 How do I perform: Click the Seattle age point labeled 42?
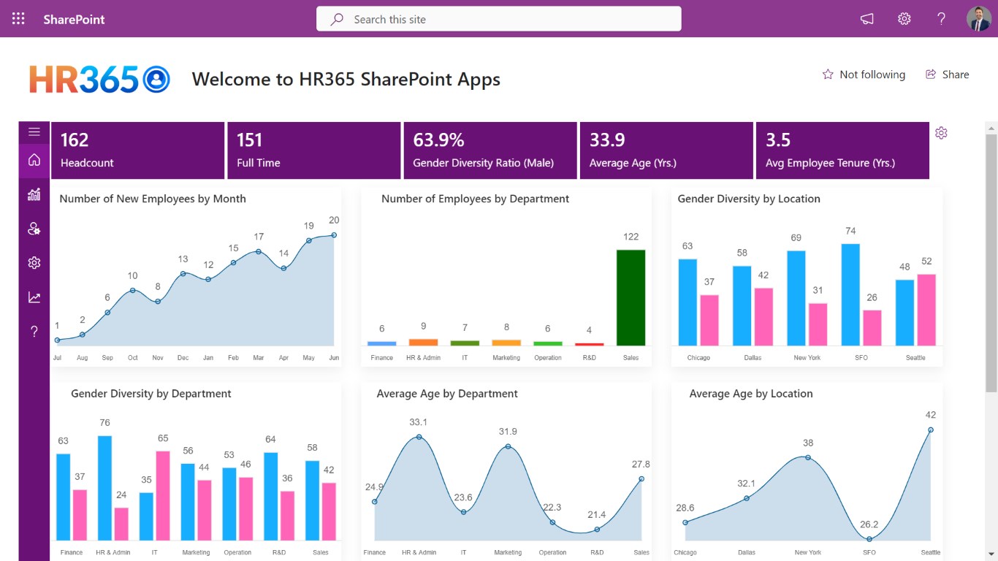(931, 430)
